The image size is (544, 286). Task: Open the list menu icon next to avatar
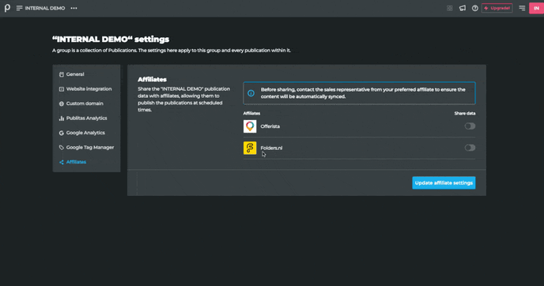522,8
